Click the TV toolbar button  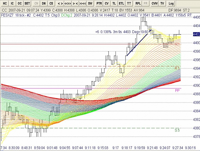click(162, 3)
